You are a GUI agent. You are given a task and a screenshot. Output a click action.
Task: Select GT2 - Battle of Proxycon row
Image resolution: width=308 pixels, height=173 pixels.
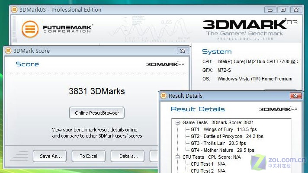coord(227,136)
